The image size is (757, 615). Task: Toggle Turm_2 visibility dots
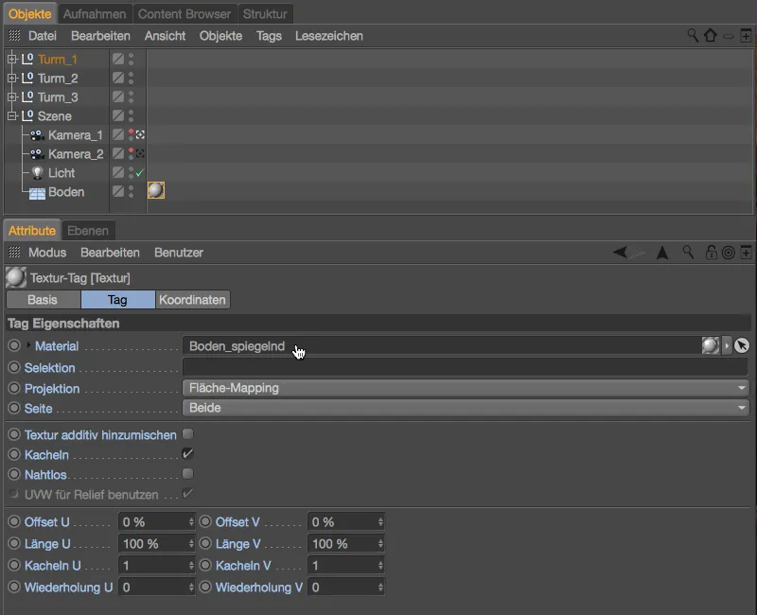[x=131, y=78]
